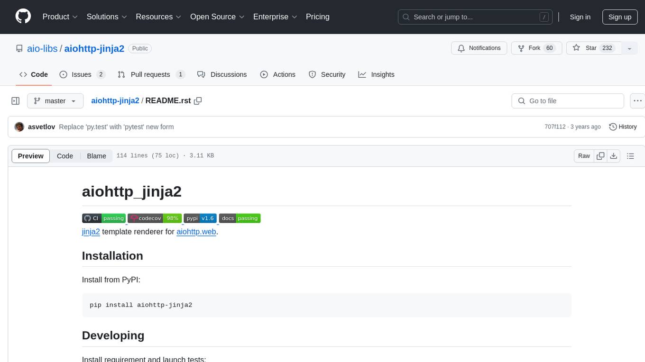Viewport: 645px width, 362px height.
Task: Expand the Solutions menu
Action: (x=107, y=17)
